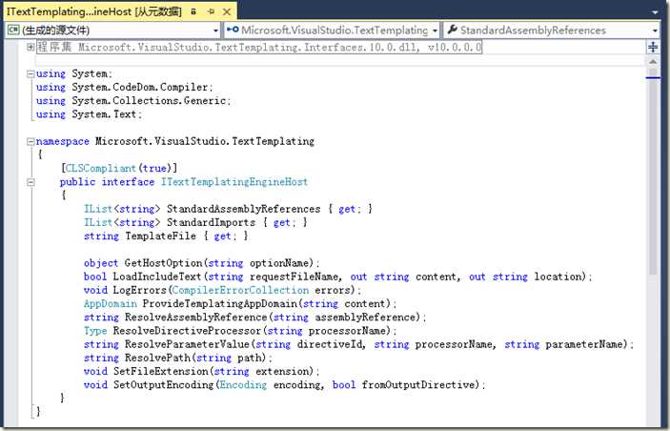Screen dimensions: 670x431
Task: Click the SetOutputEncoding method name
Action: pos(163,385)
